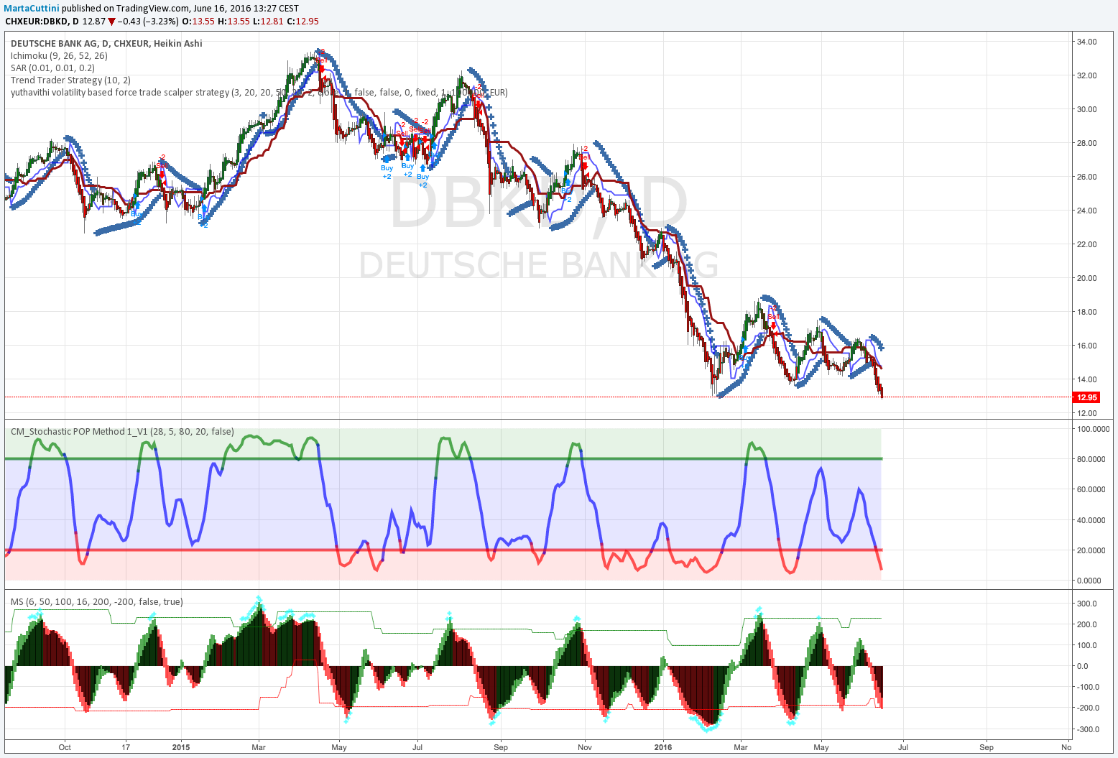The height and width of the screenshot is (758, 1118).
Task: Click the 30.00 price axis label
Action: click(x=1086, y=109)
